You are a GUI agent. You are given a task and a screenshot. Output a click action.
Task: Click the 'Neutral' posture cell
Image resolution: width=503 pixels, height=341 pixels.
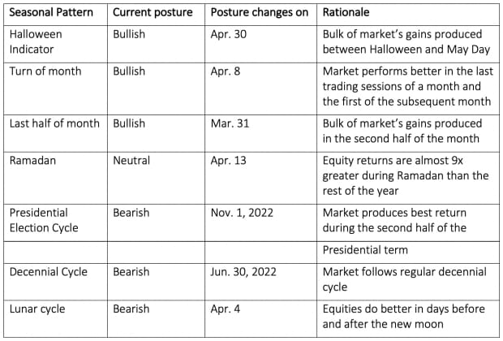pyautogui.click(x=131, y=161)
